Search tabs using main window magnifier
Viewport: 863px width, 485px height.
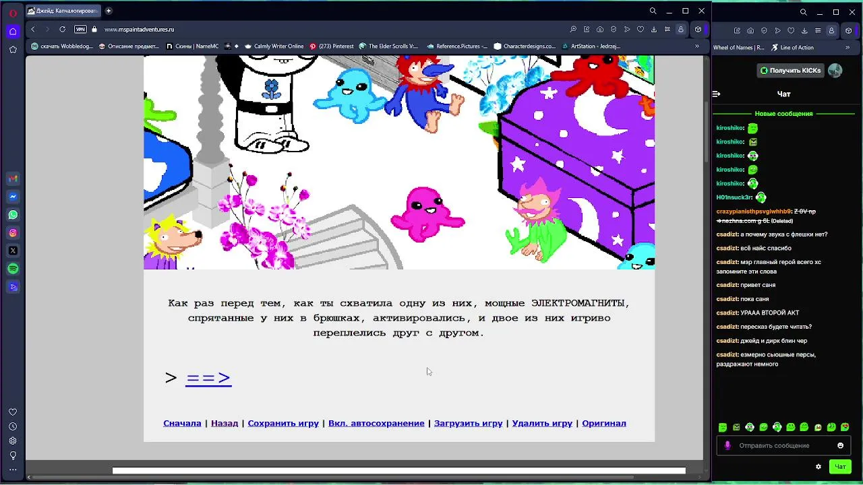pos(653,11)
